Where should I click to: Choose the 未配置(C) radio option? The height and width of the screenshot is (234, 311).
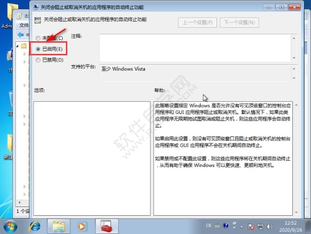point(38,38)
